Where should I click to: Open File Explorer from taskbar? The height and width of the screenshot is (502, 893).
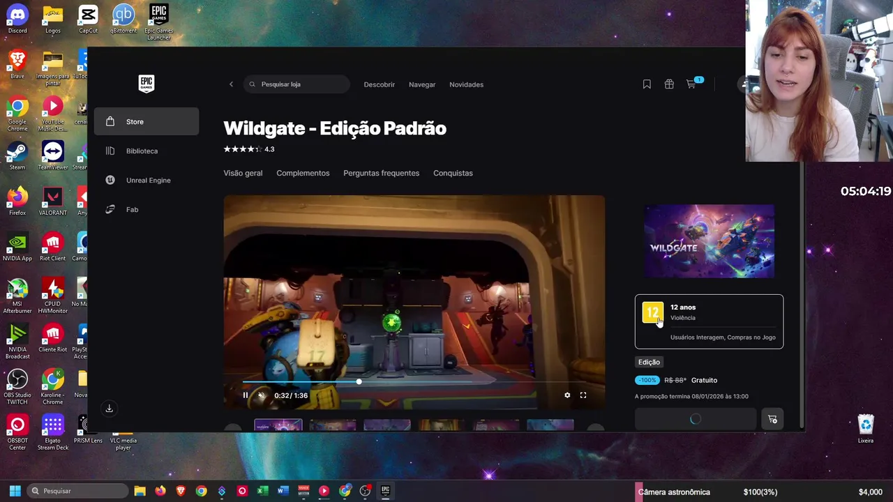140,491
